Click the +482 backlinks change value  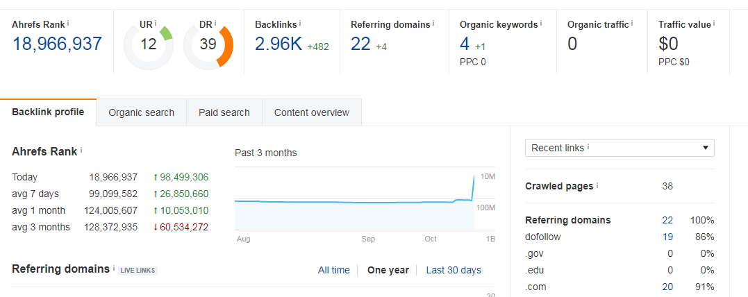pos(318,46)
